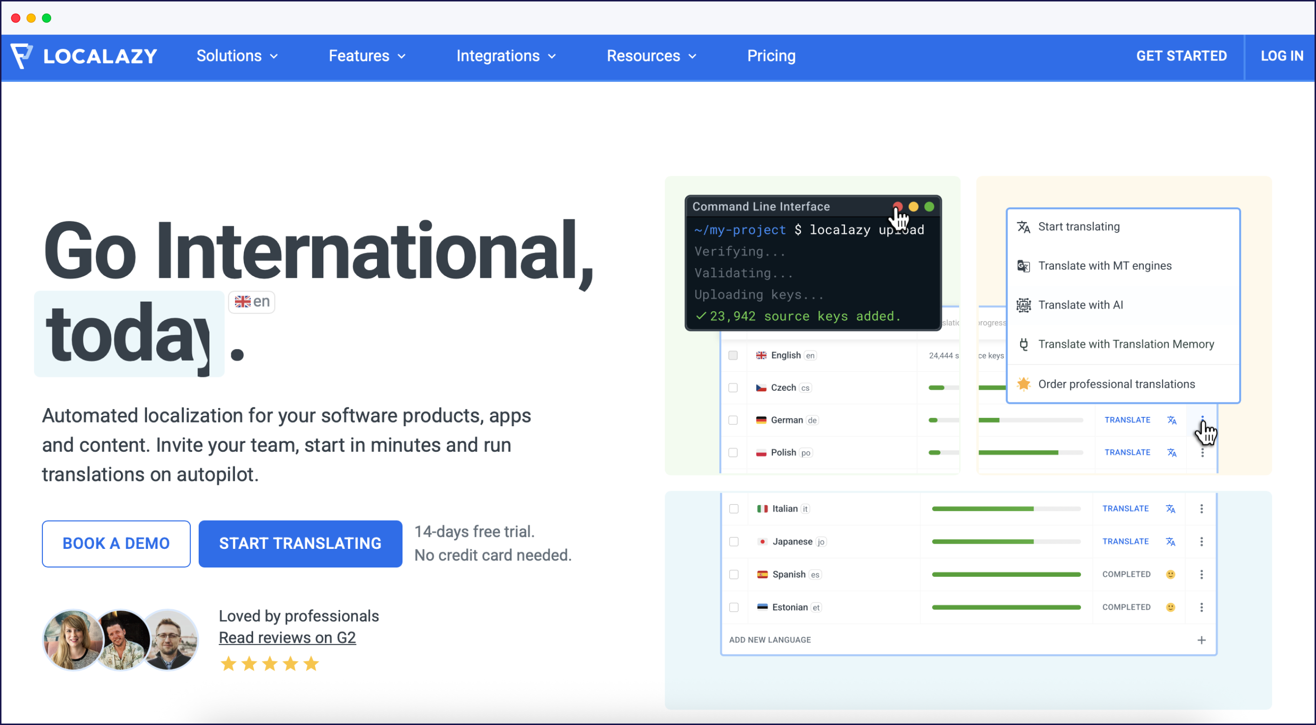Expand the Solutions dropdown menu
Image resolution: width=1316 pixels, height=725 pixels.
(237, 56)
